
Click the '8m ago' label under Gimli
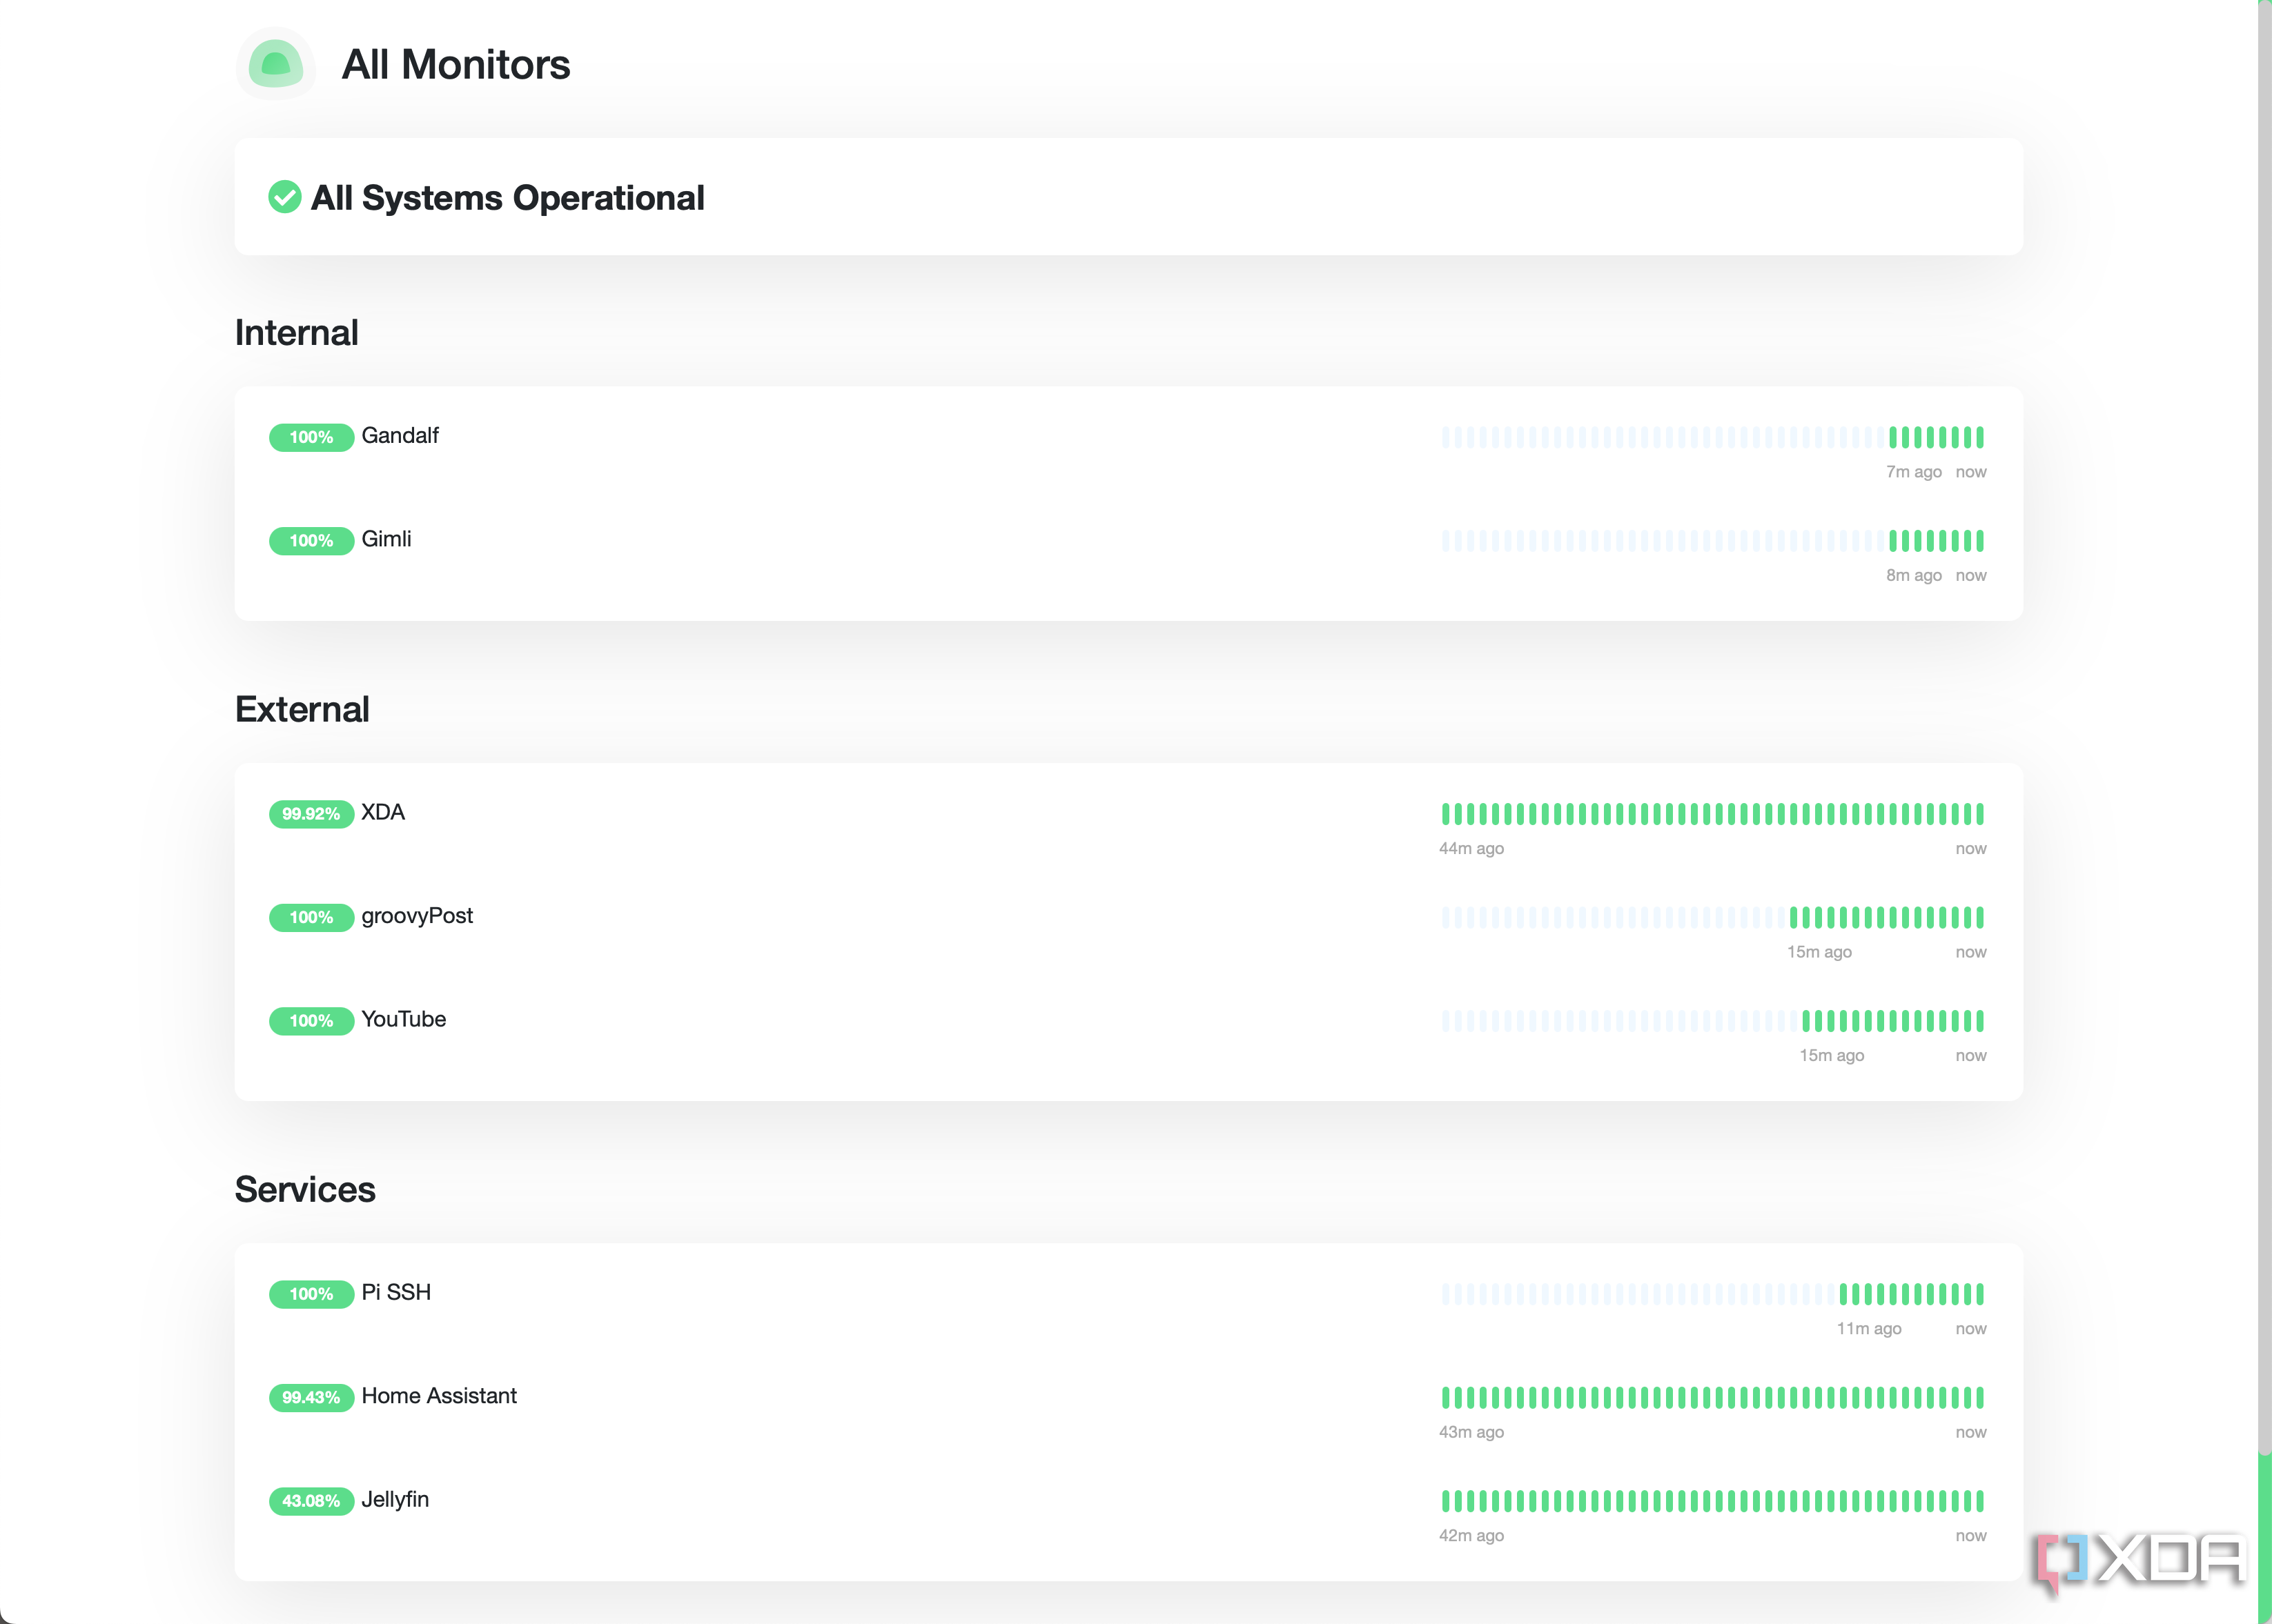(1914, 575)
